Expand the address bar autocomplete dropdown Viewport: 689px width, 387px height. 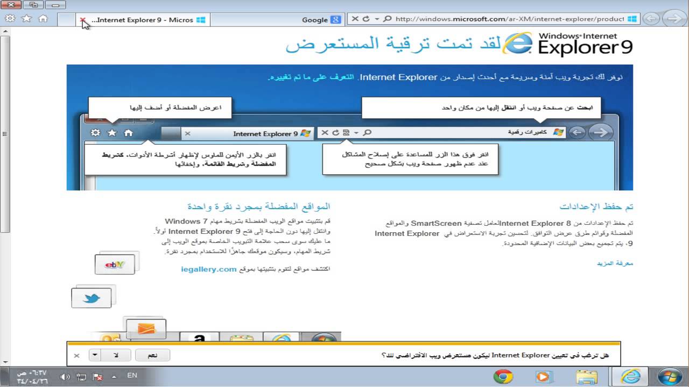pyautogui.click(x=377, y=19)
